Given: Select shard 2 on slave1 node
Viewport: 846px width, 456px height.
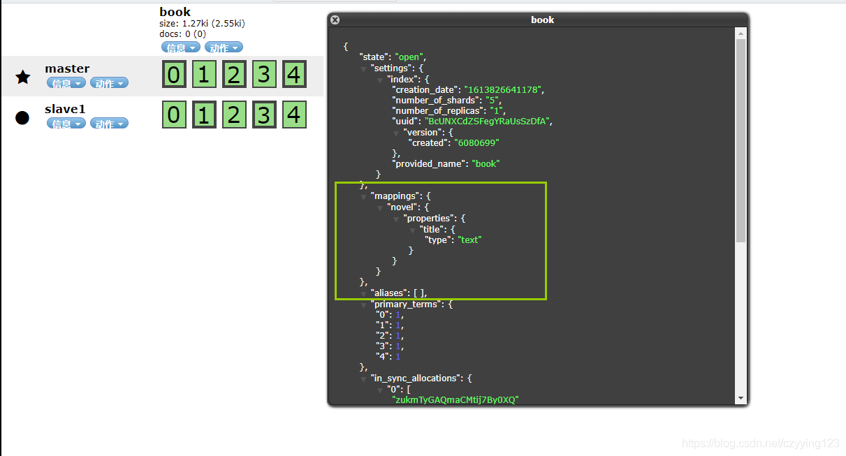Looking at the screenshot, I should [x=234, y=115].
